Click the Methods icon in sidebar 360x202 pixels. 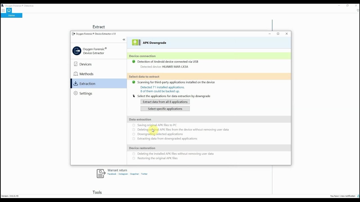click(76, 74)
